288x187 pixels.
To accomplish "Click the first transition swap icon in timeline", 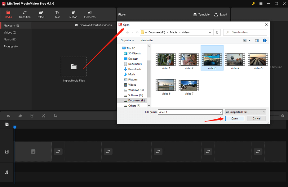I will [x=58, y=152].
